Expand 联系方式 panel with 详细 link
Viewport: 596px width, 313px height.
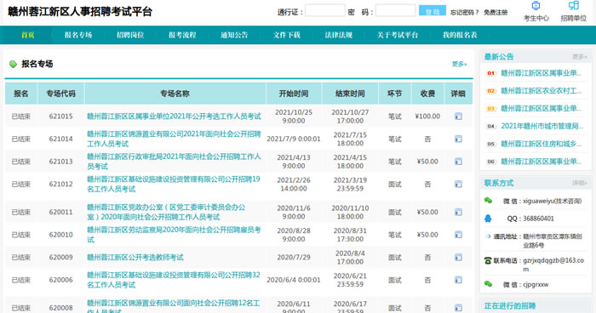580,183
